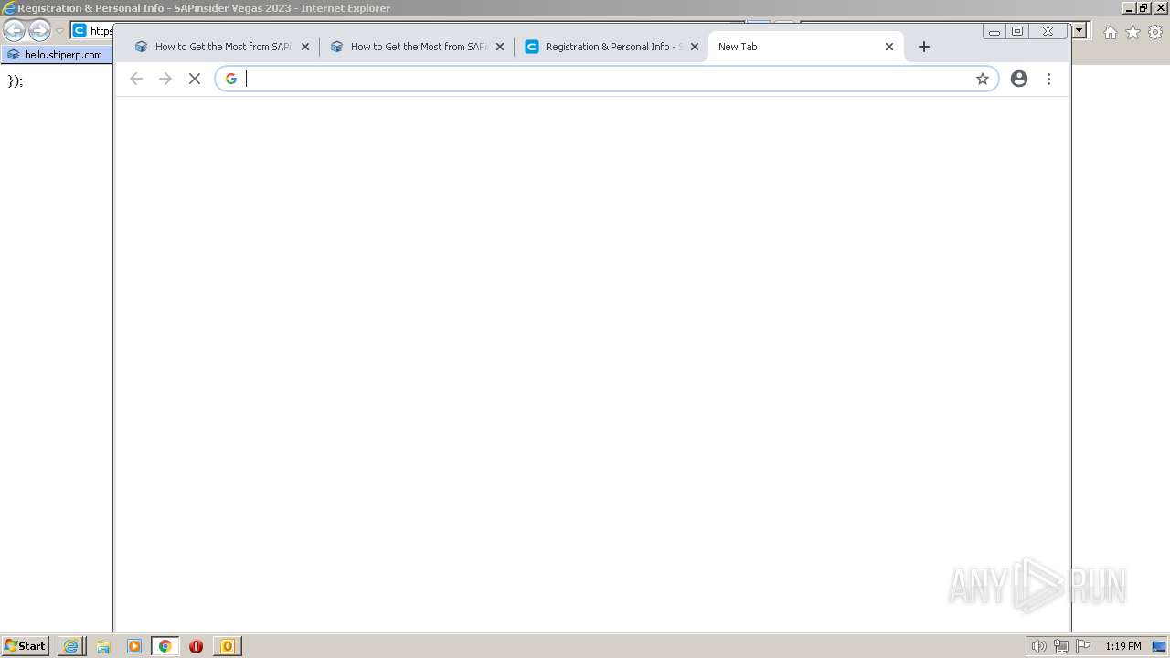
Task: Expand Internet Explorer address dropdown arrow
Action: [1080, 30]
